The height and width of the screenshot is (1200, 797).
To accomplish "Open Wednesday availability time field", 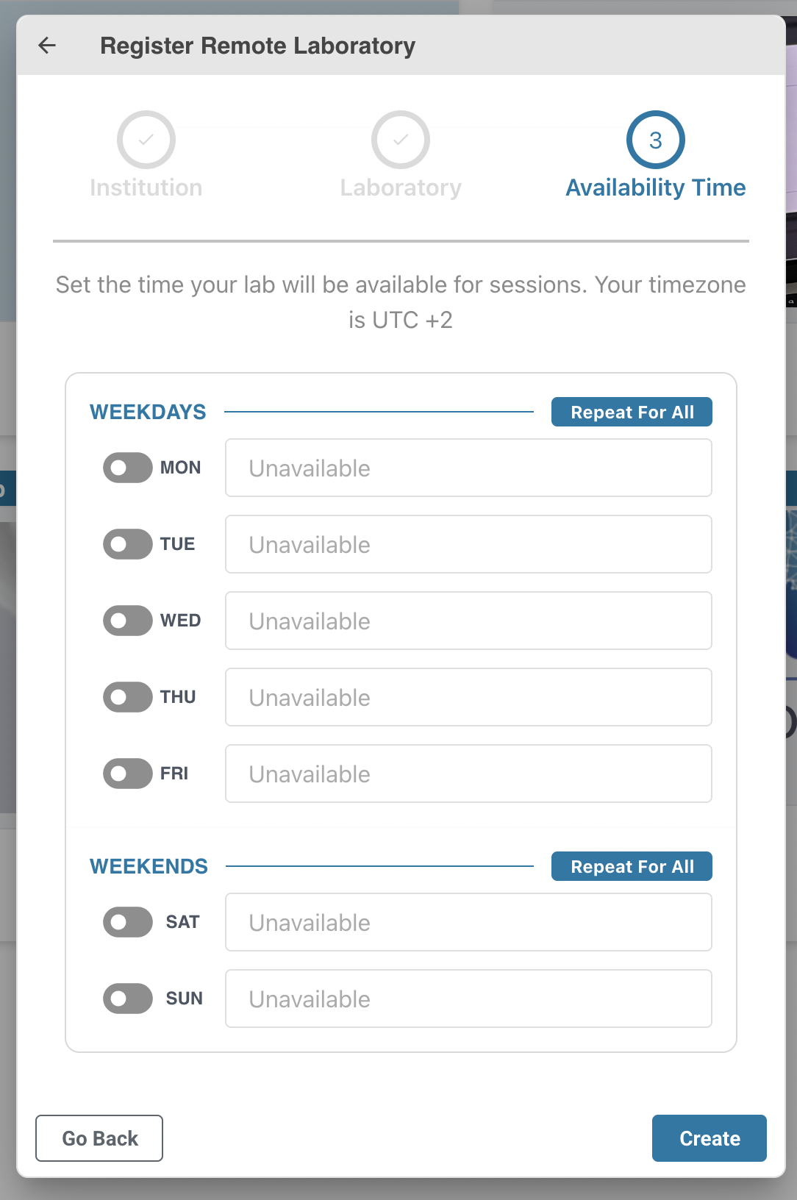I will [x=468, y=621].
